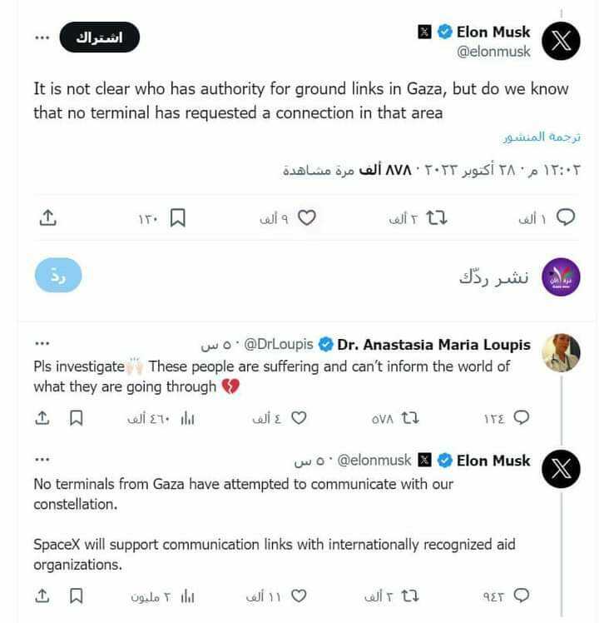Click the blue reply submit button
Image resolution: width=599 pixels, height=623 pixels.
[x=58, y=276]
